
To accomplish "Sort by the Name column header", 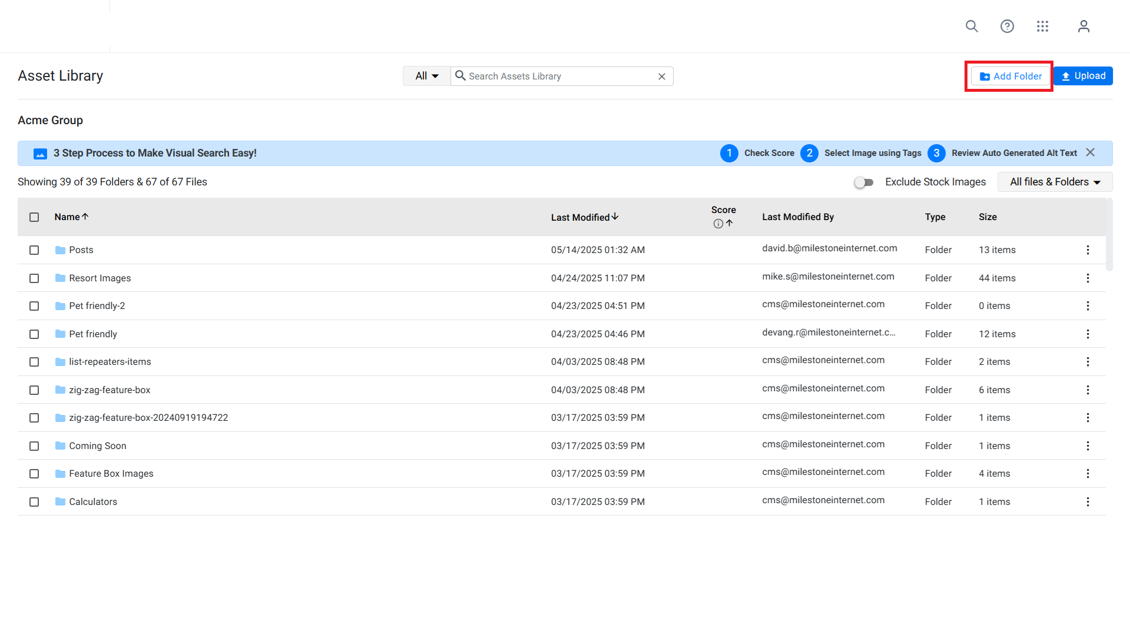I will coord(71,217).
